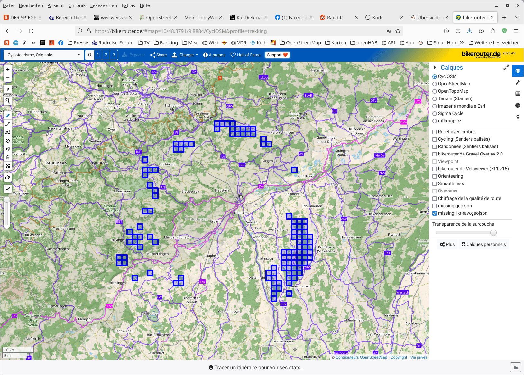This screenshot has height=375, width=524.
Task: Open the elevation chart icon on map
Action: (8, 189)
